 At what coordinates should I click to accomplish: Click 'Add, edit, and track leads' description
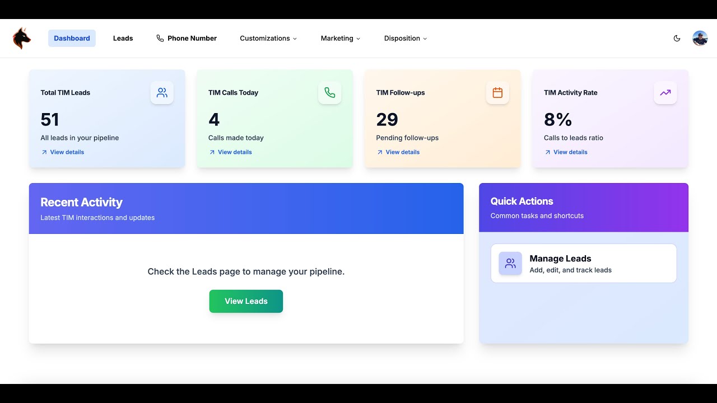pos(571,270)
